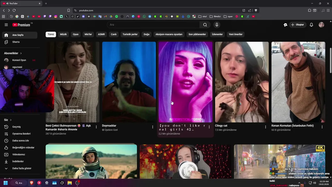Select the Yeni öneriler chip

click(236, 34)
